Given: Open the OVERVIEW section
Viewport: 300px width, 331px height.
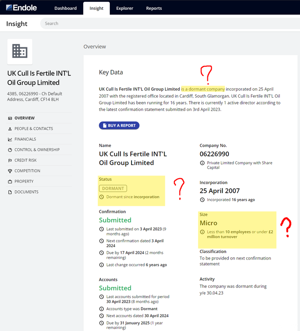Looking at the screenshot, I should (x=24, y=118).
